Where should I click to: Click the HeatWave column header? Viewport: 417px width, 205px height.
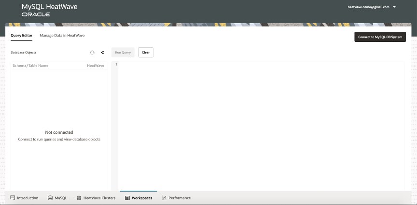coord(96,65)
